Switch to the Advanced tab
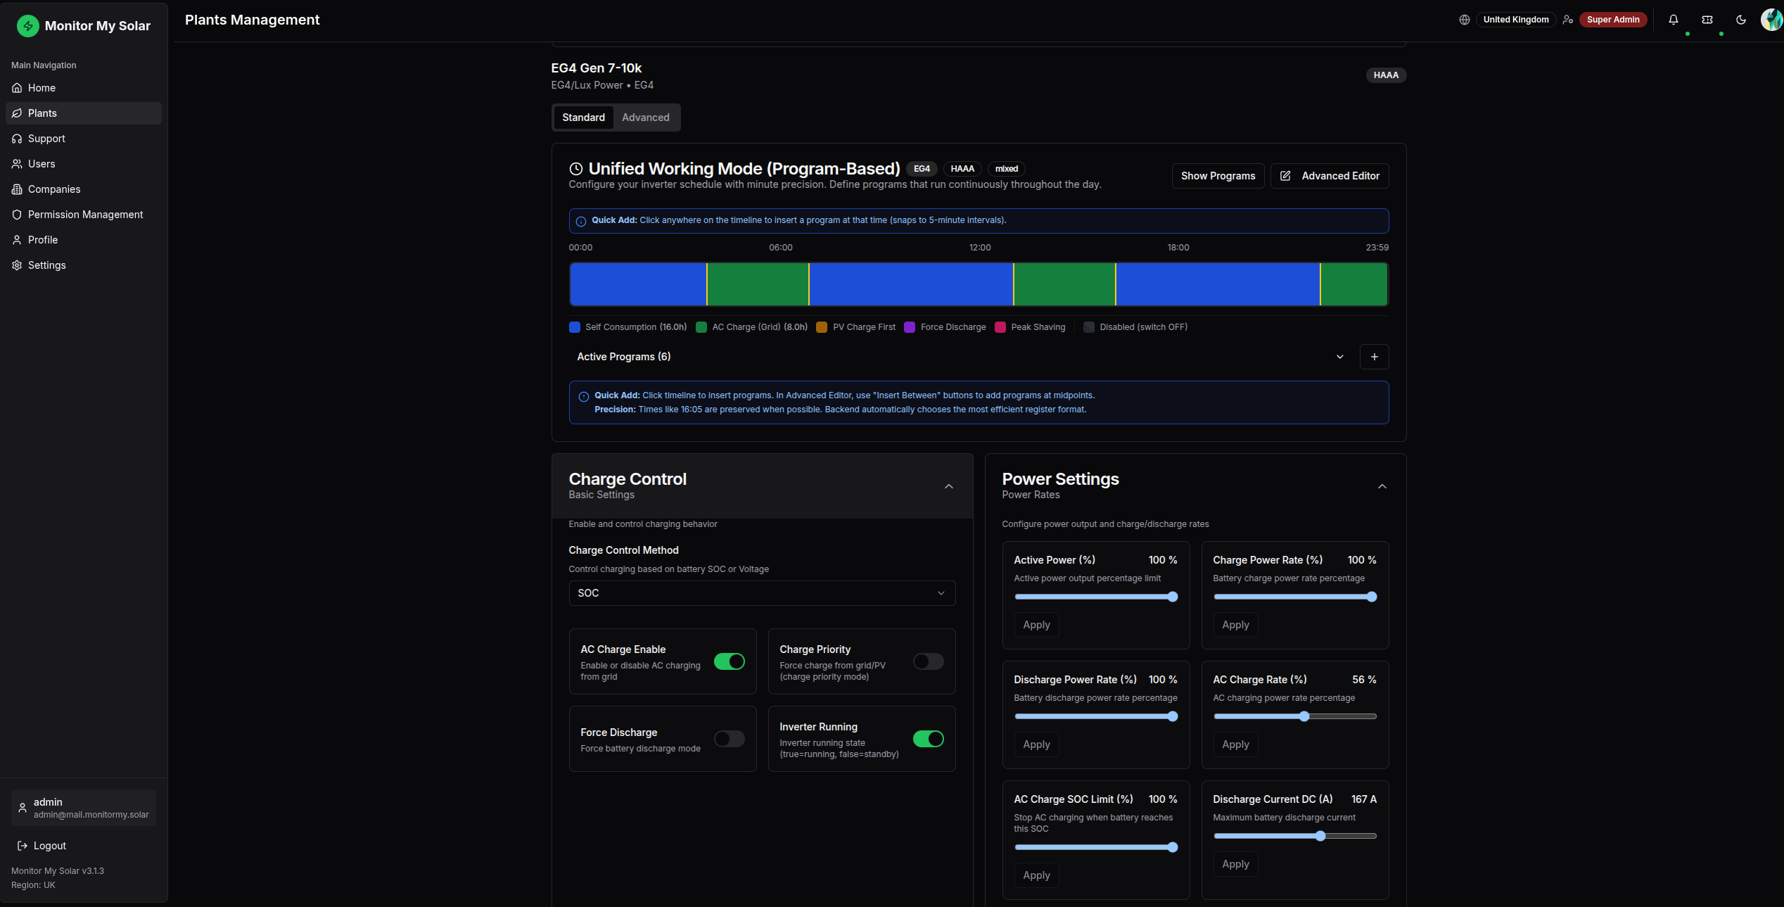This screenshot has height=907, width=1784. click(645, 118)
